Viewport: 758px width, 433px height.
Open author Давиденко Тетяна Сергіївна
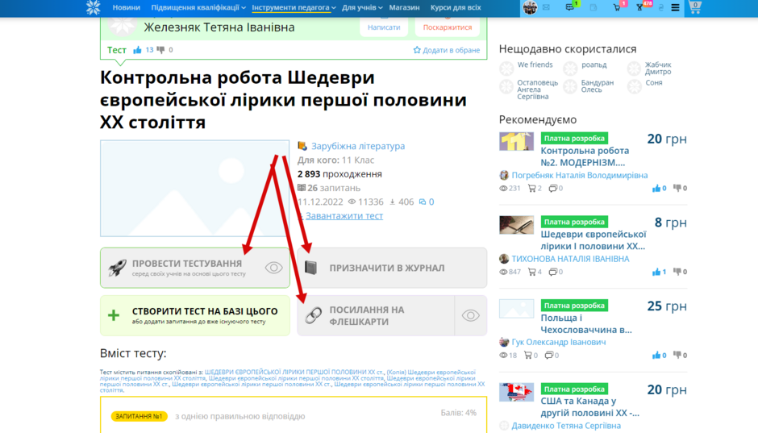click(x=566, y=426)
